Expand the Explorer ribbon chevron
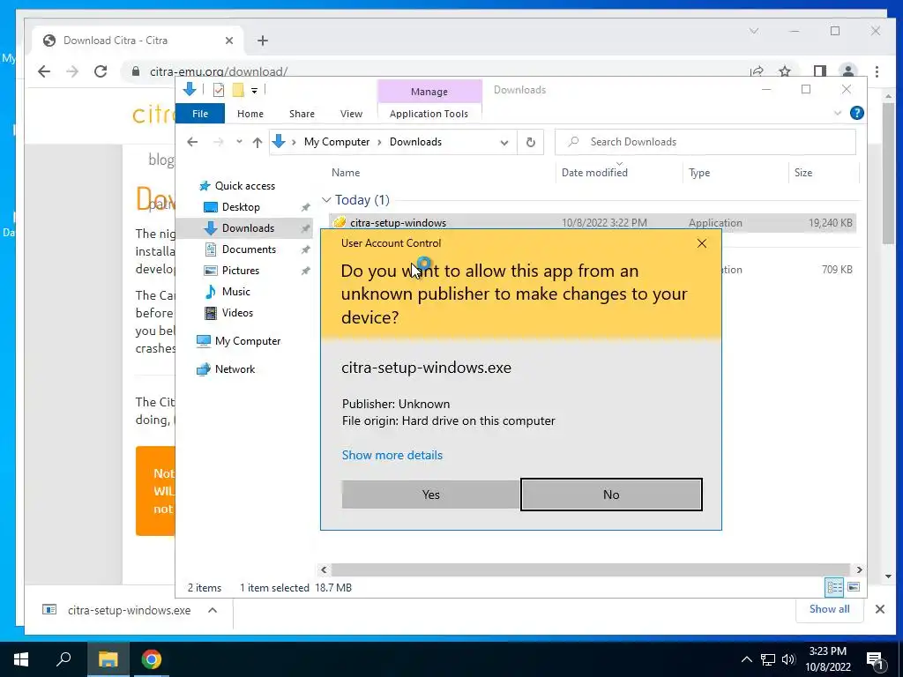The image size is (903, 677). [x=838, y=113]
